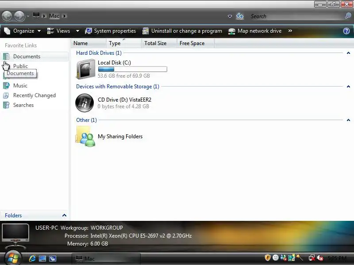Click the computer thumbnail in details pane

pyautogui.click(x=15, y=236)
